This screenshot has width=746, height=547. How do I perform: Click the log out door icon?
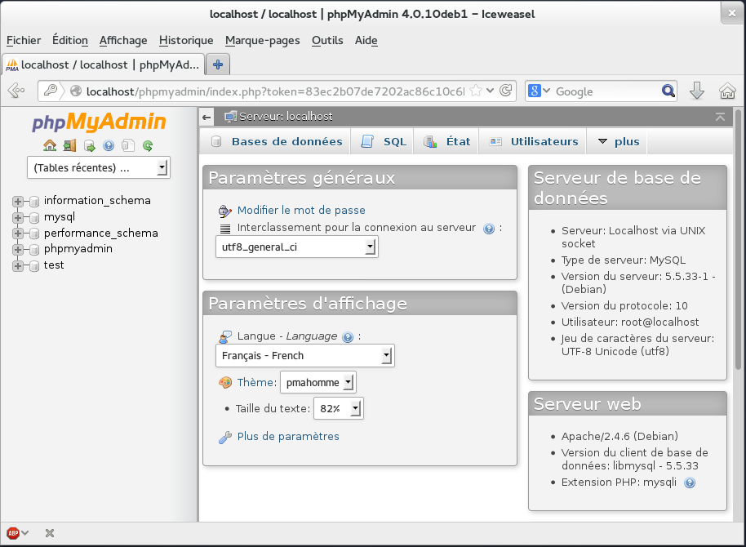[x=69, y=145]
